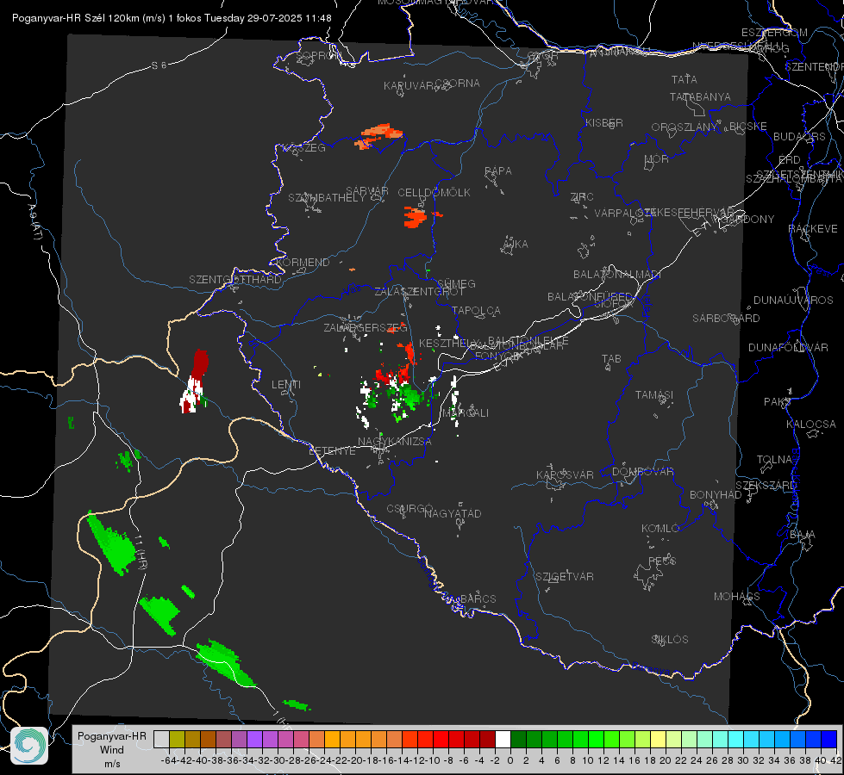Select the TATABÁNYA city label
The height and width of the screenshot is (775, 844).
click(x=700, y=97)
